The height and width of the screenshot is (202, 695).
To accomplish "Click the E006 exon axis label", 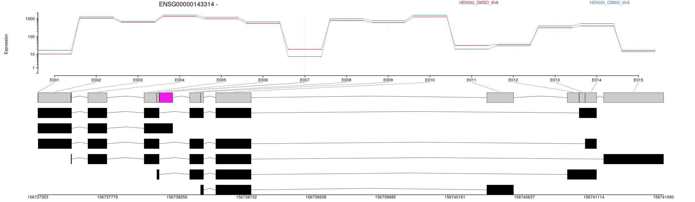I will pos(263,80).
